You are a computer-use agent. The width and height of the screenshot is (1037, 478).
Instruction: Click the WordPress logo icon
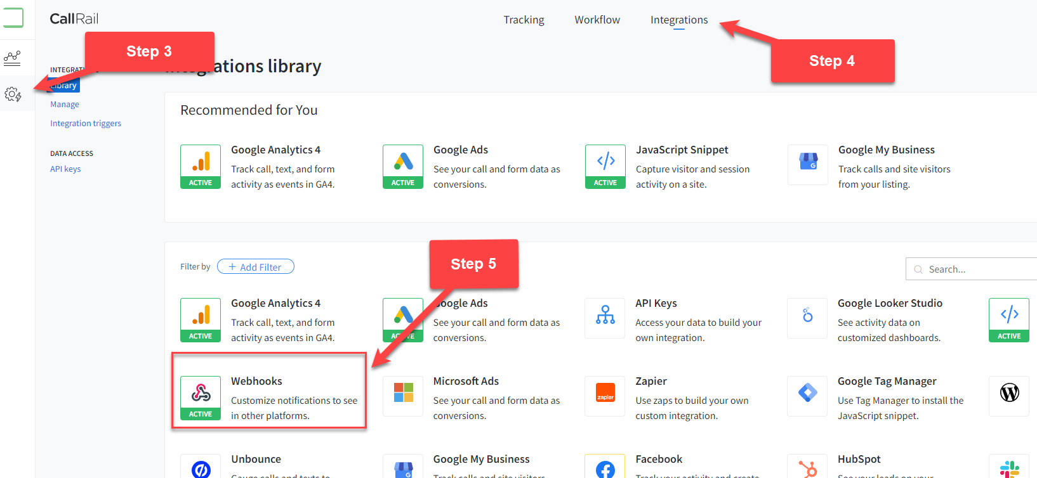click(x=1009, y=394)
